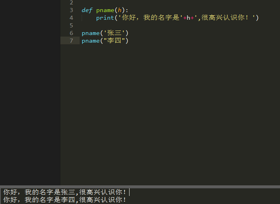This screenshot has width=280, height=204.
Task: Click the function name pname on line 3
Action: tap(105, 10)
